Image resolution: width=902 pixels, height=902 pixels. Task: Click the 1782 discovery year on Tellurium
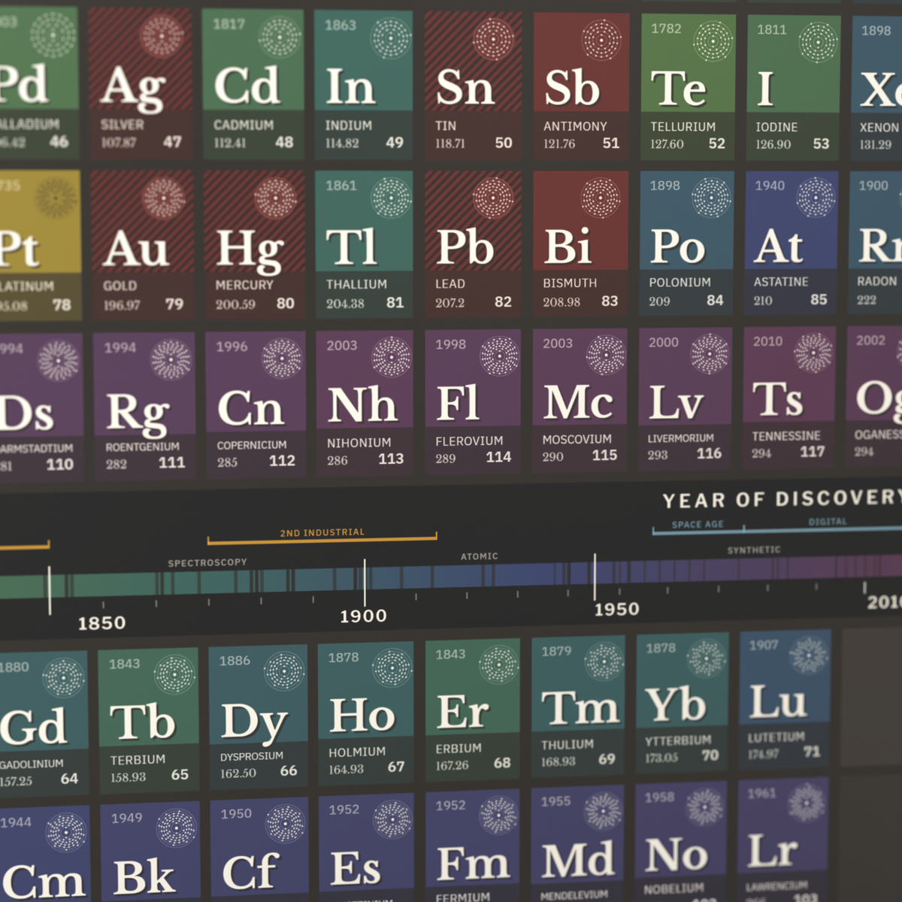click(x=666, y=29)
